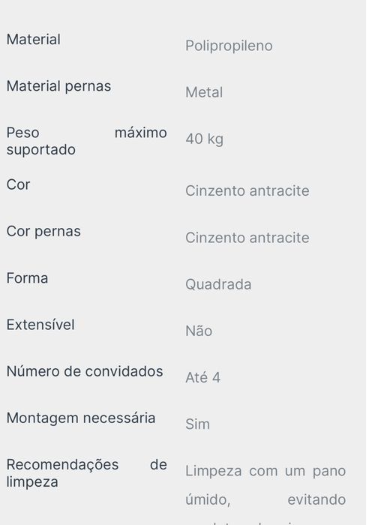Select Recomendações de limpeza label

(87, 473)
